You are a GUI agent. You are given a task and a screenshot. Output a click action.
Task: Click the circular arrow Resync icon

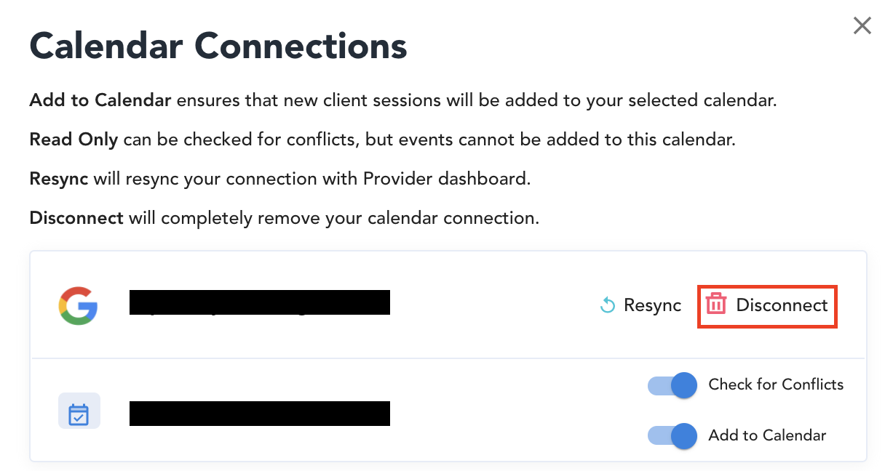[x=608, y=305]
